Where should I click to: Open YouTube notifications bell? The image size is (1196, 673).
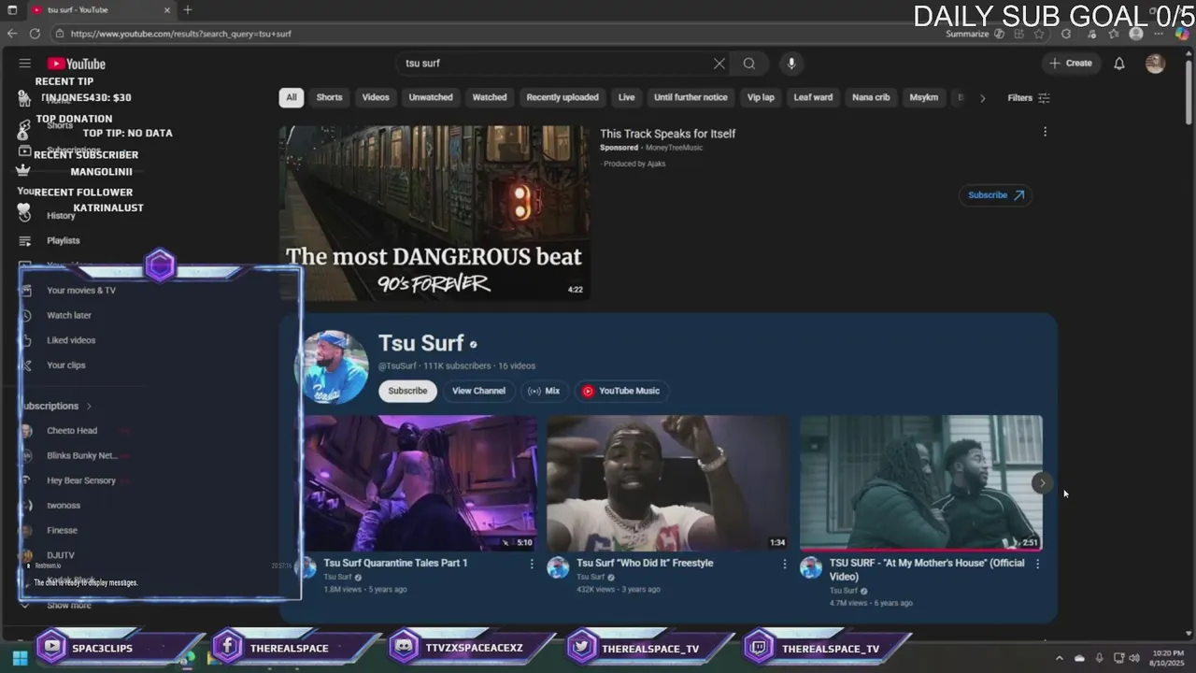click(x=1119, y=64)
